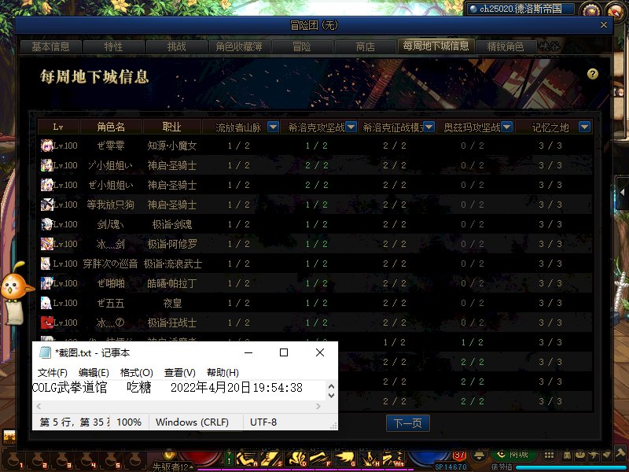Open Notepad 文件(F) menu

click(52, 372)
